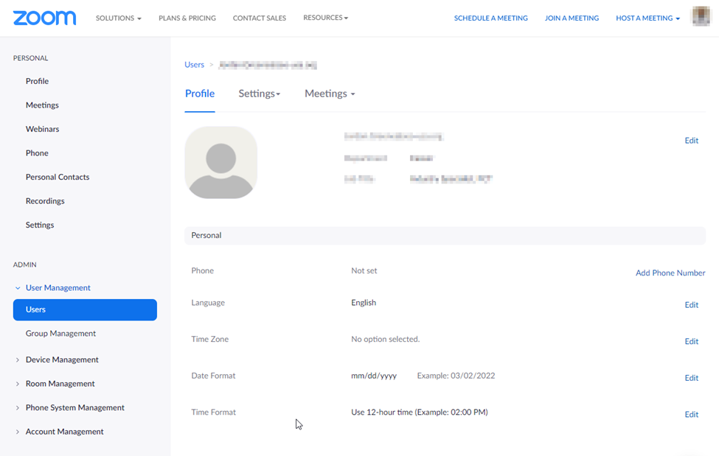This screenshot has width=719, height=456.
Task: Click the user profile picture placeholder
Action: [220, 163]
